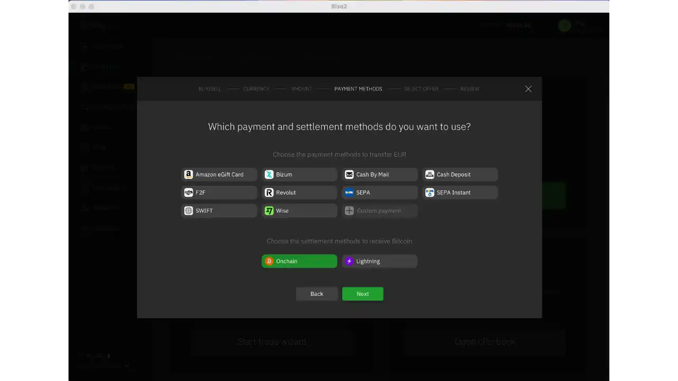
Task: Select the Bizum payment icon
Action: [269, 174]
